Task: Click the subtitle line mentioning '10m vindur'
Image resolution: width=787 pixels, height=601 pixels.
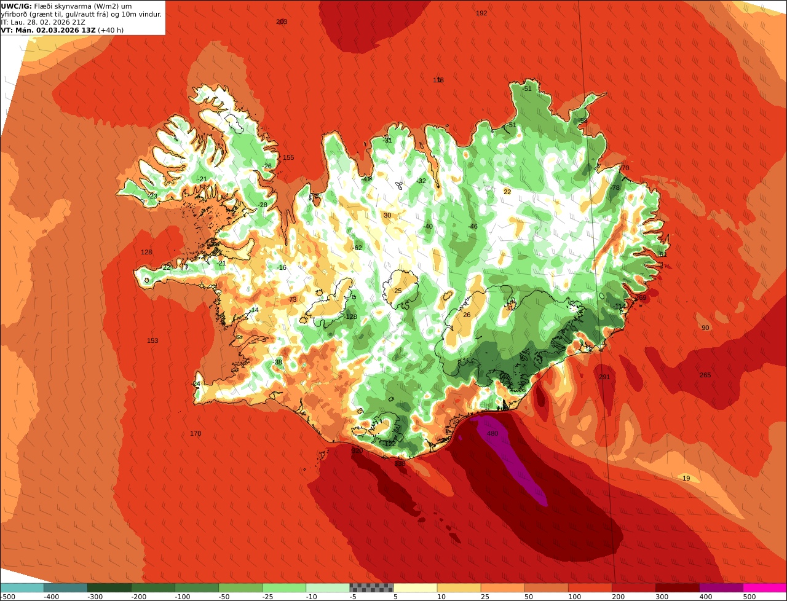Action: (82, 14)
